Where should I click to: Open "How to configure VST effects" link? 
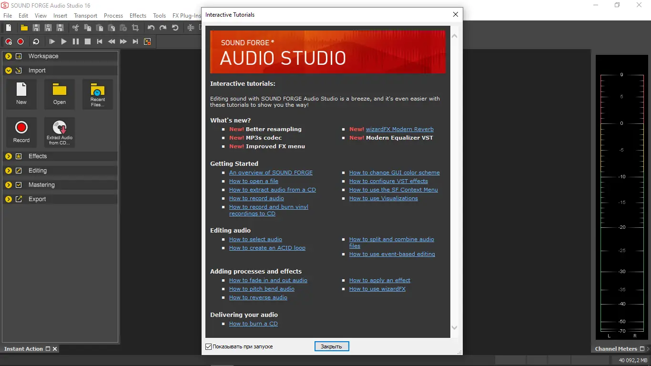(388, 181)
